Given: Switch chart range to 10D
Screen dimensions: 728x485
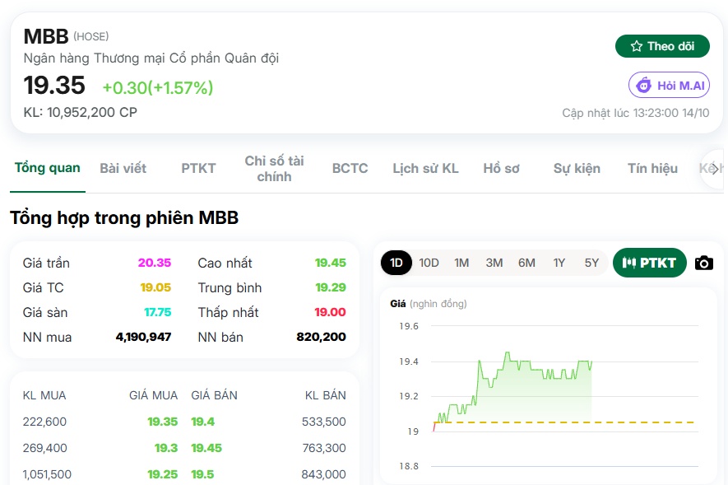Looking at the screenshot, I should [429, 263].
